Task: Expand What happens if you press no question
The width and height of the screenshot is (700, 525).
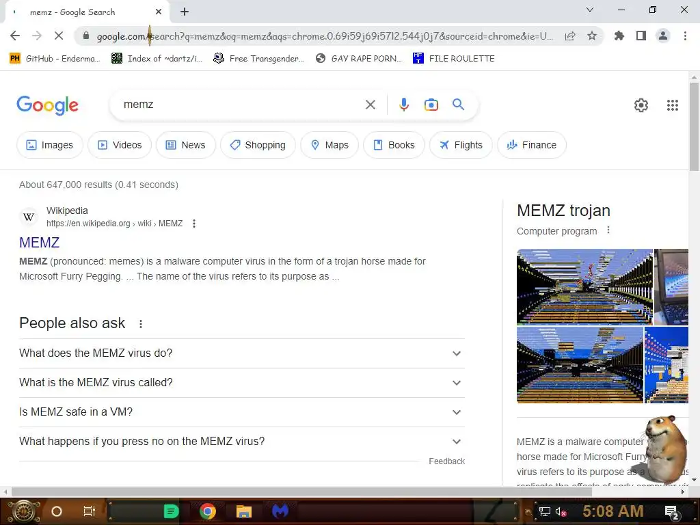Action: tap(242, 442)
